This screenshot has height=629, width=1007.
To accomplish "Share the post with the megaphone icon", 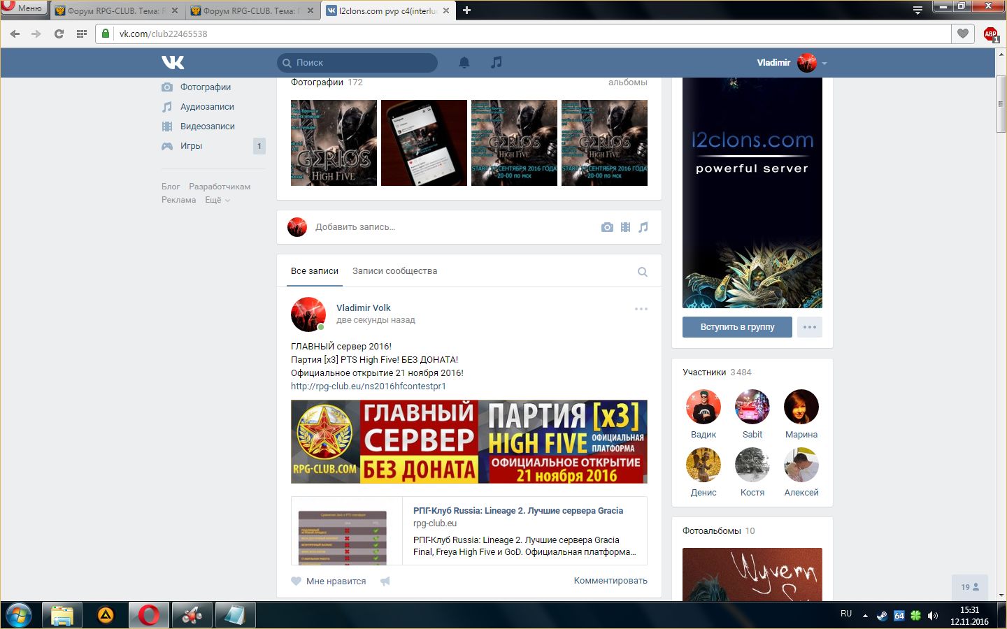I will [385, 581].
